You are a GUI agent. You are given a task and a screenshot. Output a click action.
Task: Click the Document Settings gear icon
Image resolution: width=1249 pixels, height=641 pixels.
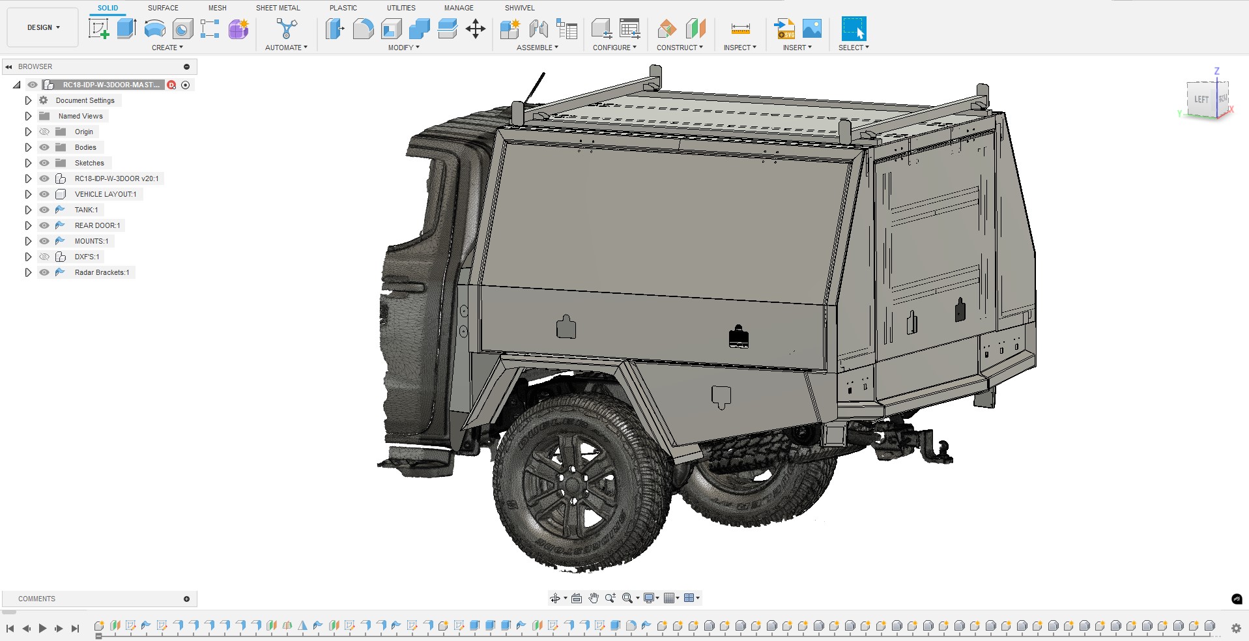coord(43,100)
